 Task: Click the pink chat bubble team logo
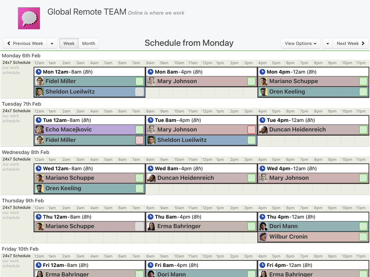[29, 18]
